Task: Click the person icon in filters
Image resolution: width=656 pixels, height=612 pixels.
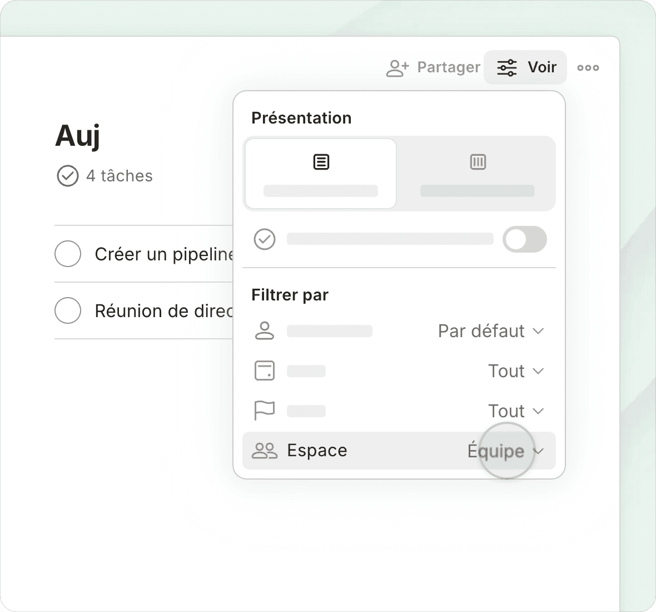Action: coord(265,331)
